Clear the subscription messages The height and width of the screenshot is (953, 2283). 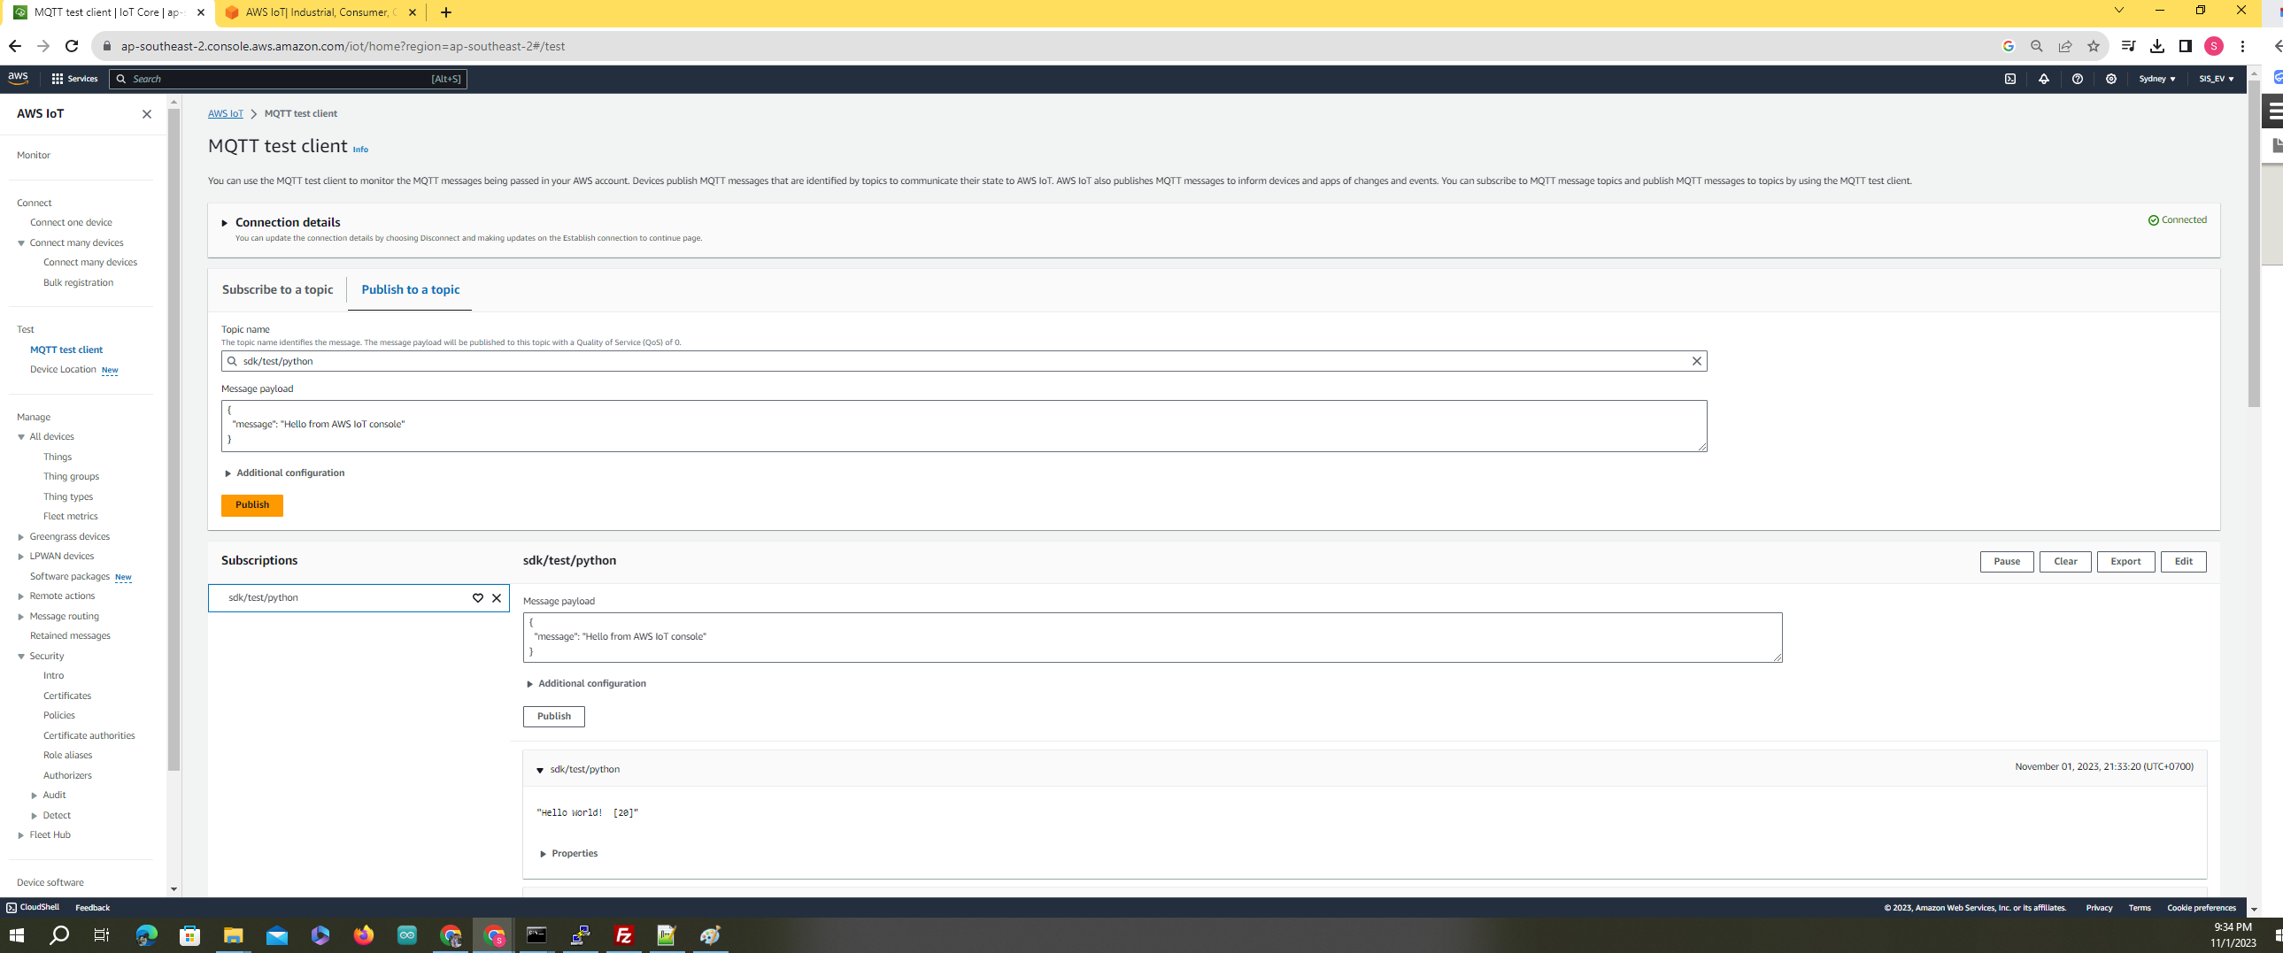pos(2065,562)
